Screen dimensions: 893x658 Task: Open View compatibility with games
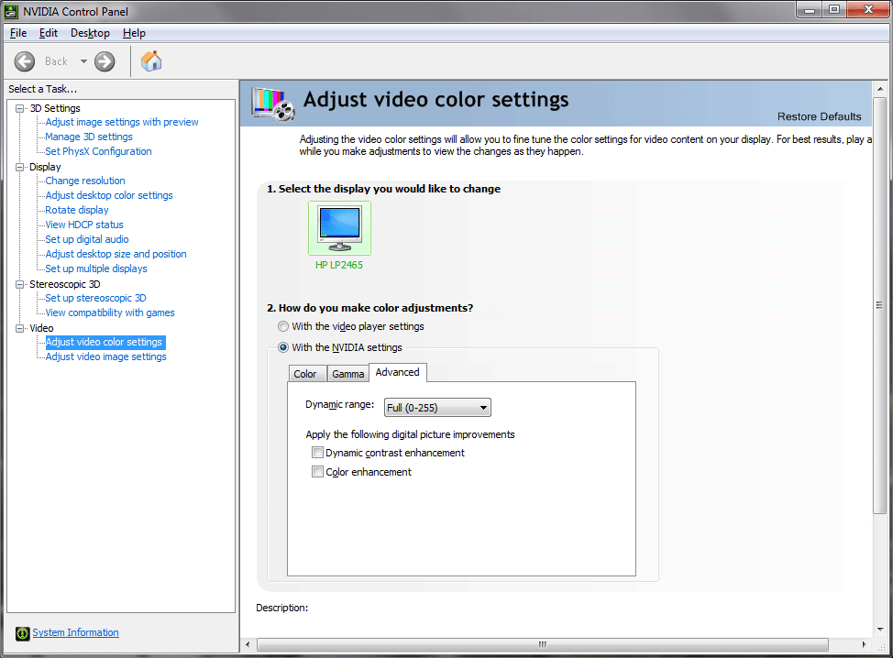[110, 313]
